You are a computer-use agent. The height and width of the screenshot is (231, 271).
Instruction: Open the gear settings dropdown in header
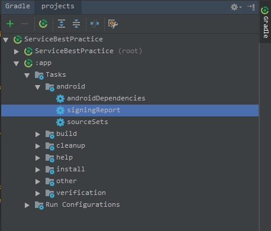[x=236, y=7]
